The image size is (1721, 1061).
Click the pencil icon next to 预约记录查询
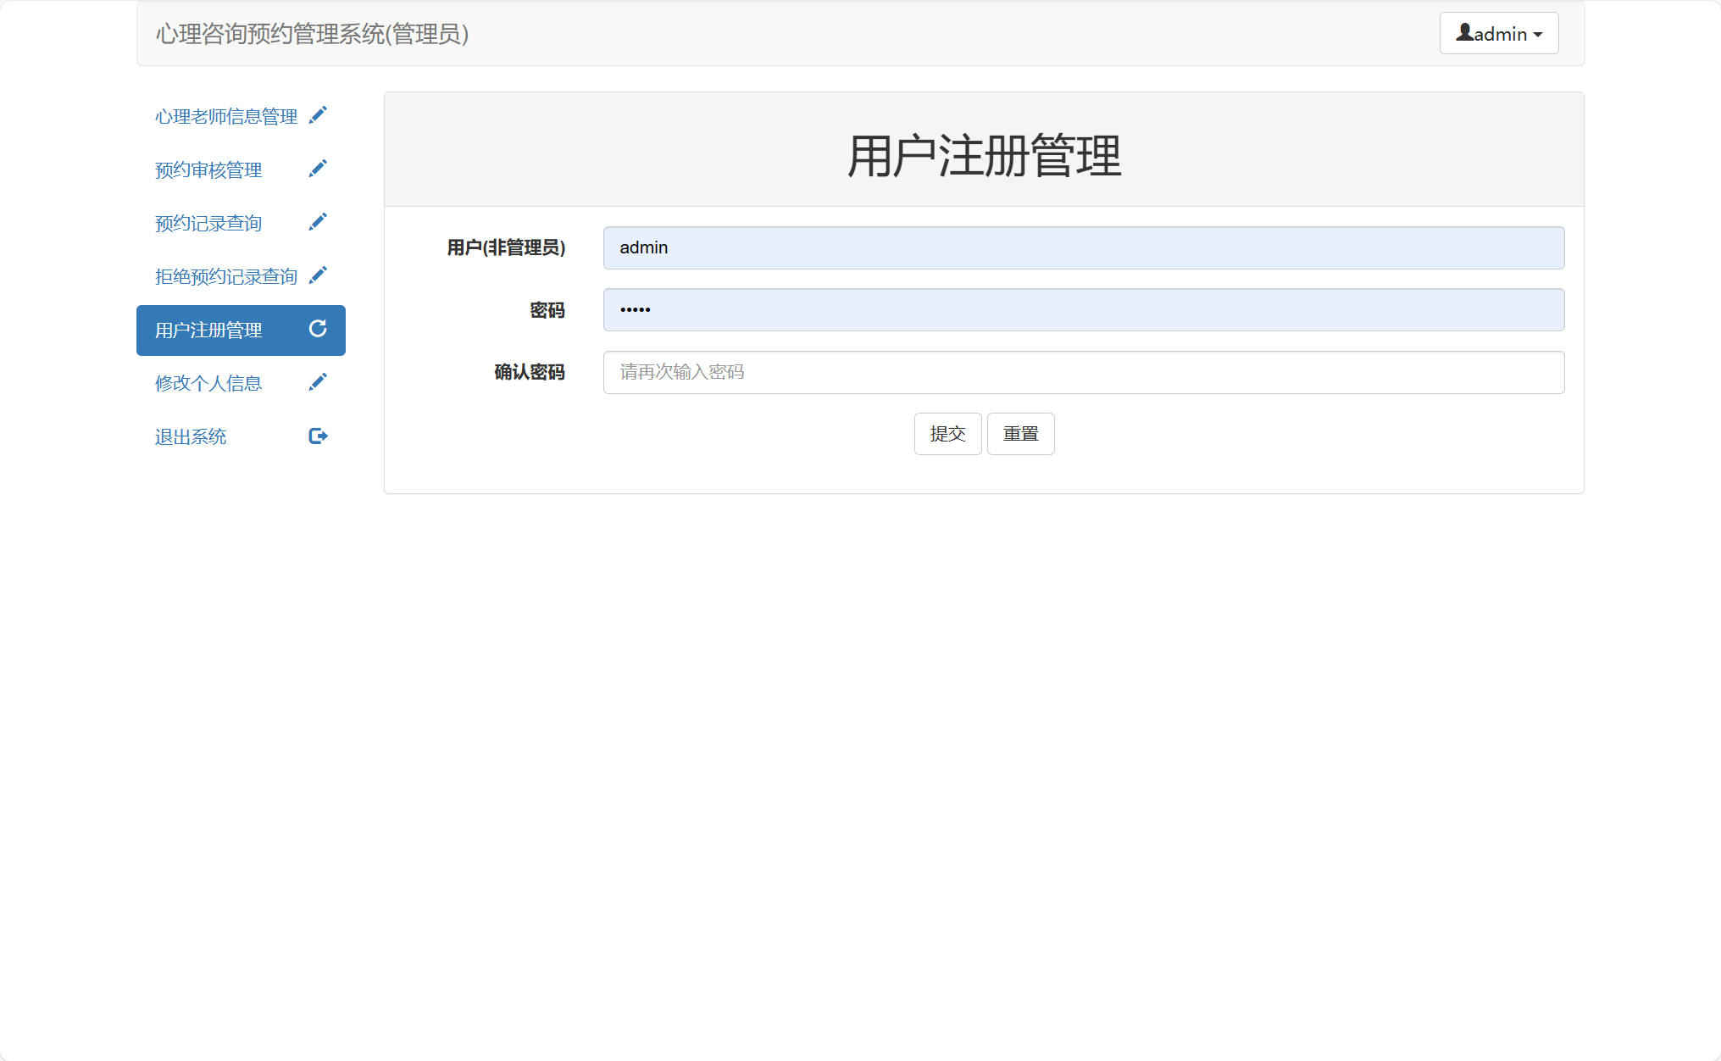[x=318, y=221]
